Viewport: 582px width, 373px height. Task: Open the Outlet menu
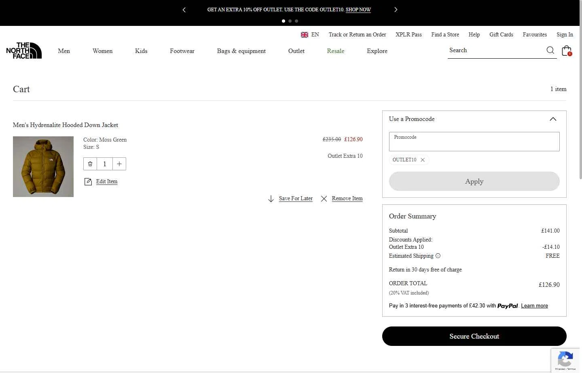pos(296,51)
